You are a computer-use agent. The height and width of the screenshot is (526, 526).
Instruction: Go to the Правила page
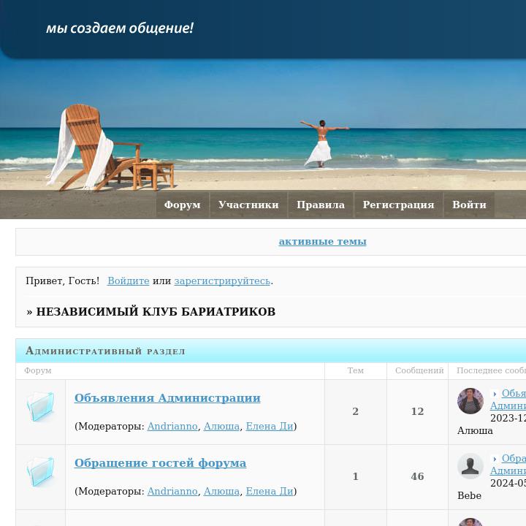pos(321,205)
